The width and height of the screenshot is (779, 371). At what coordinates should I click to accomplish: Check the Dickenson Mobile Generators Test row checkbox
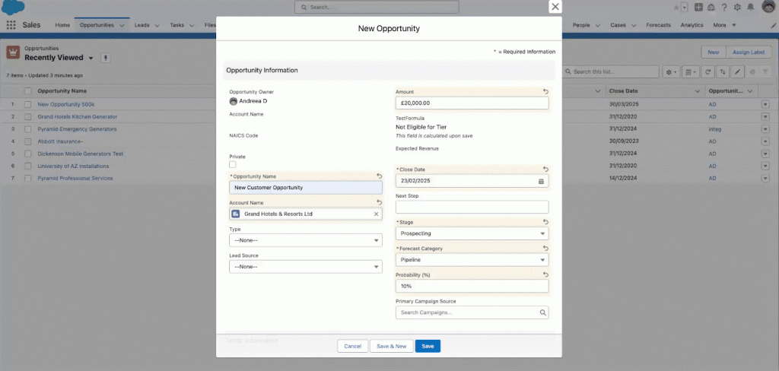coord(28,154)
